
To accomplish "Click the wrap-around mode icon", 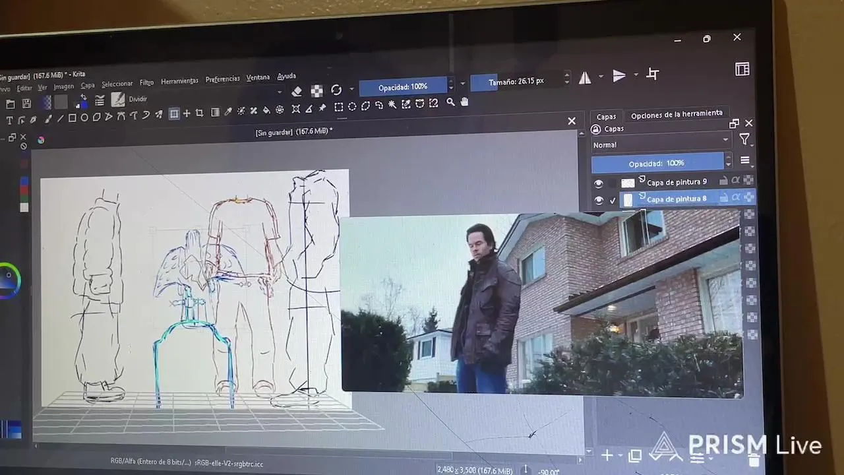I will 653,74.
